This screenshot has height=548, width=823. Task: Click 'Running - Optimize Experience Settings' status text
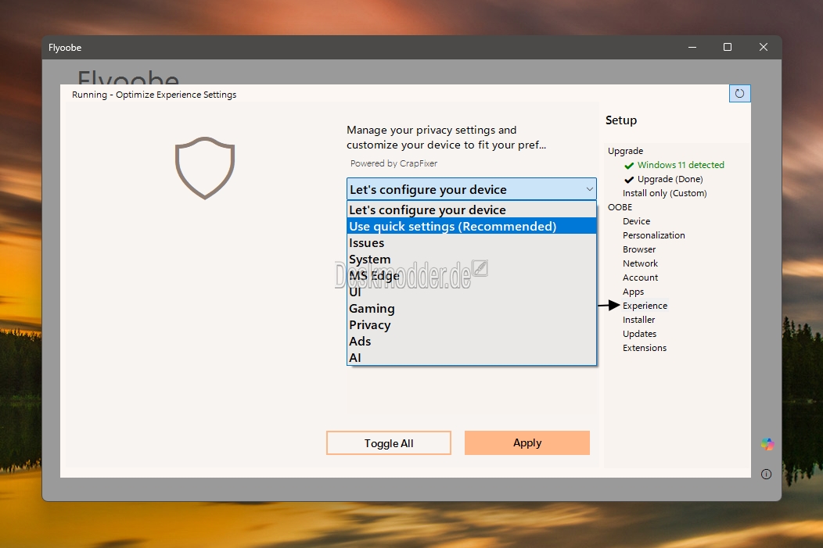click(x=154, y=95)
